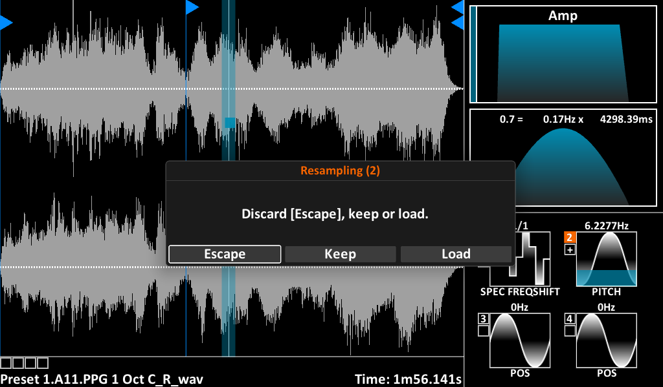Enable the checkbox under modulator 3
The image size is (663, 387).
(x=483, y=331)
